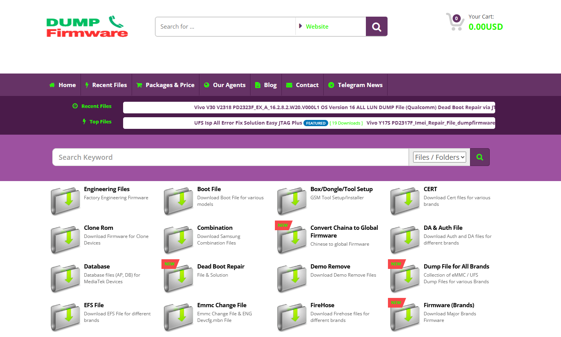This screenshot has width=561, height=337.
Task: Open Our Agents menu item
Action: [225, 85]
